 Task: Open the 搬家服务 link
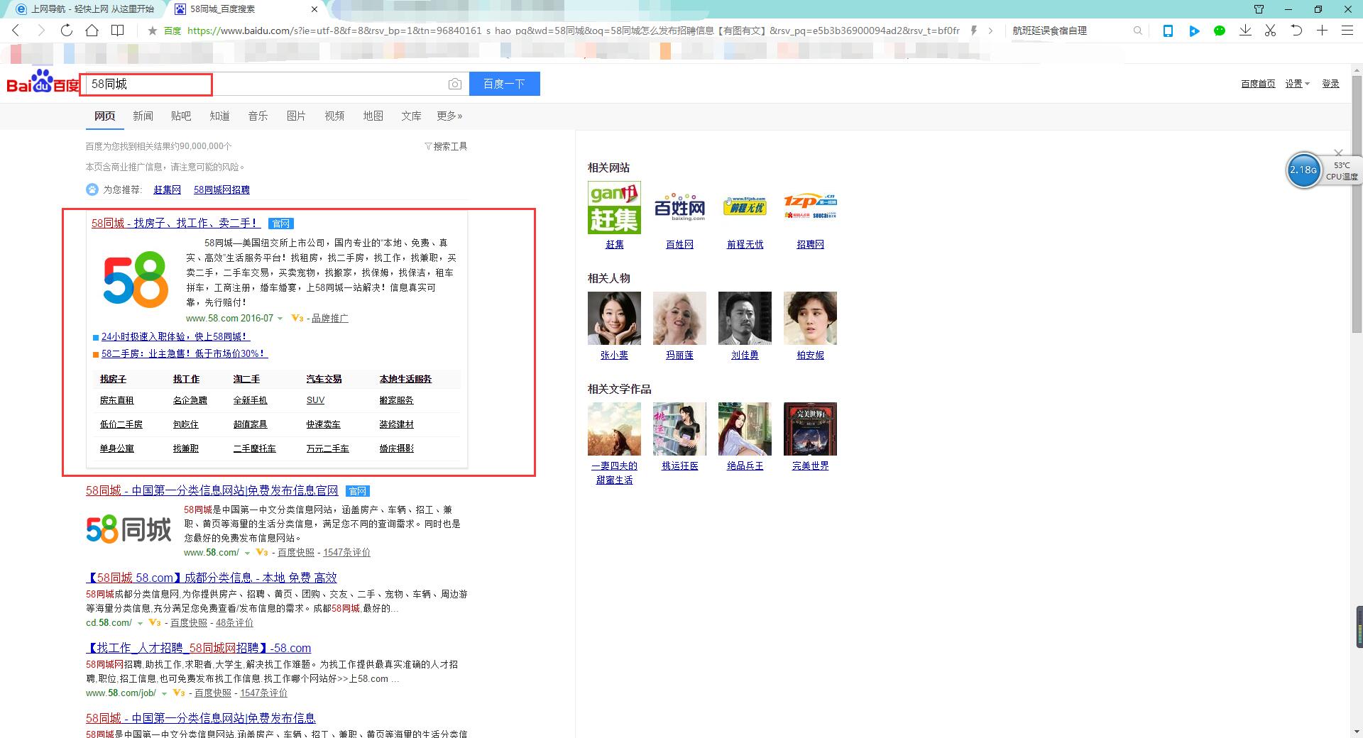(x=396, y=400)
